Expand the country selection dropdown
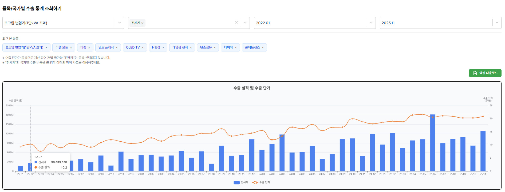This screenshot has height=192, width=505. pos(245,23)
